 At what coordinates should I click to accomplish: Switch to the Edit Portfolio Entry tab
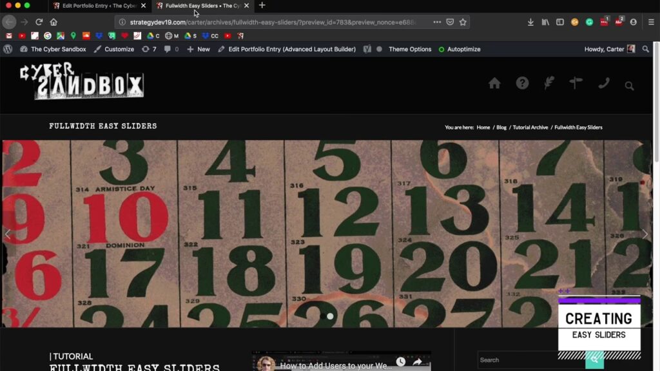pyautogui.click(x=99, y=6)
